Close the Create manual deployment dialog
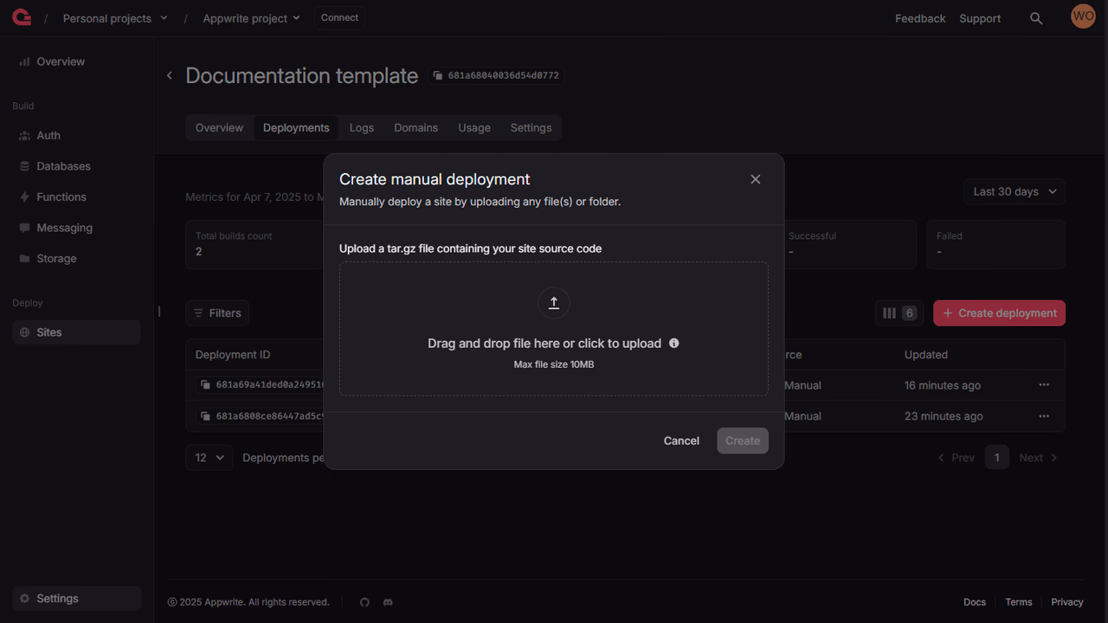 (x=756, y=179)
